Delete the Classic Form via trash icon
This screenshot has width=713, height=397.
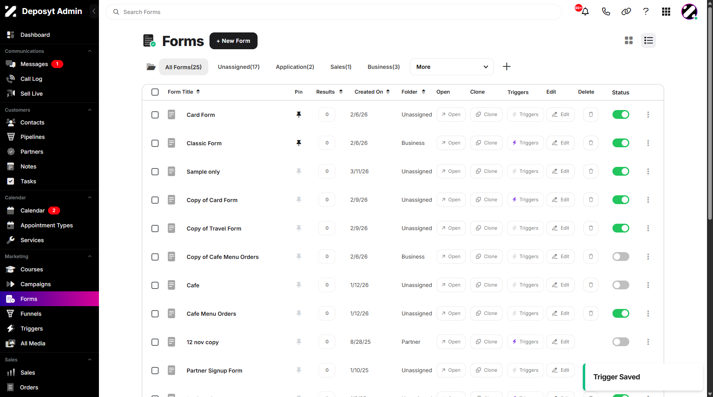click(x=591, y=143)
